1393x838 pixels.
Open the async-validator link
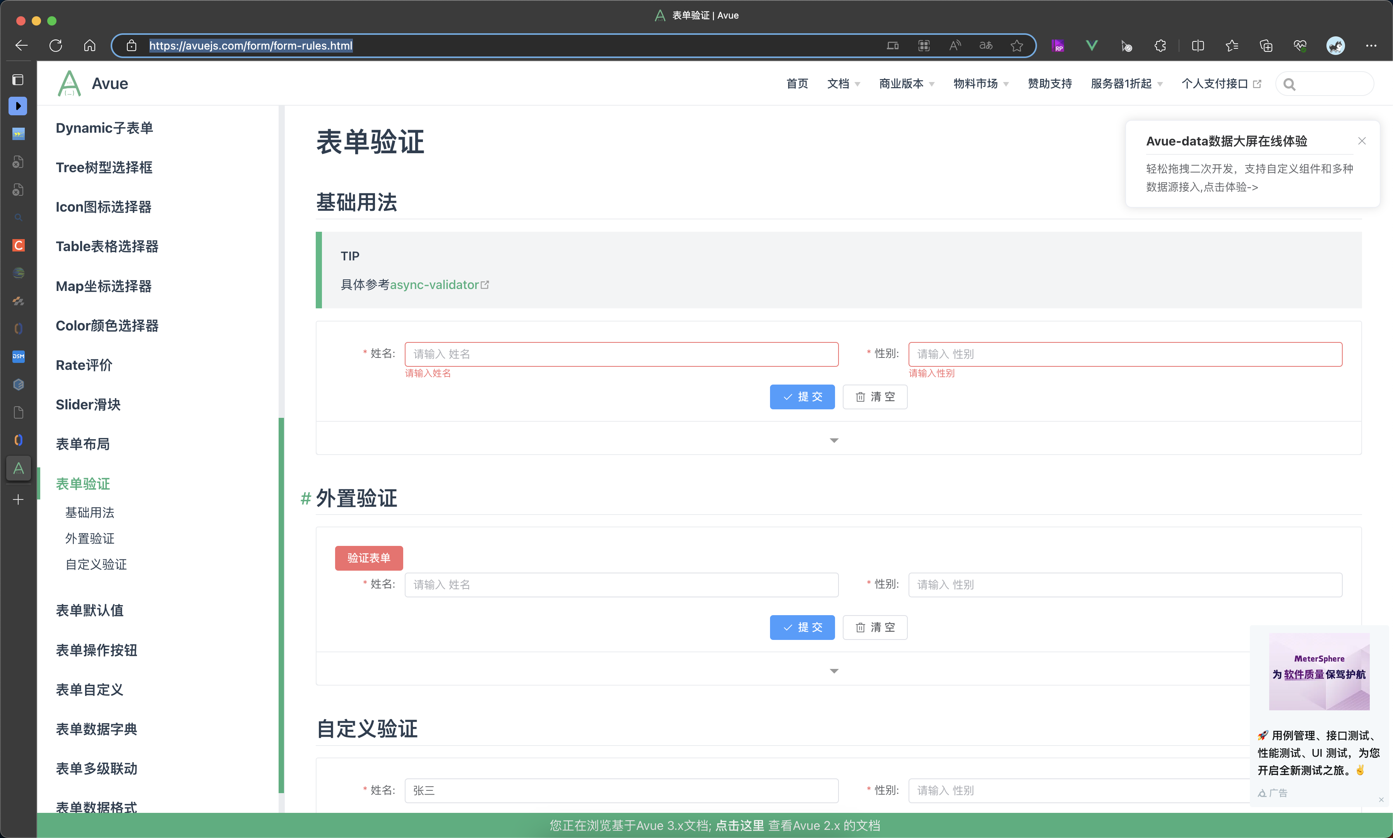pos(435,285)
